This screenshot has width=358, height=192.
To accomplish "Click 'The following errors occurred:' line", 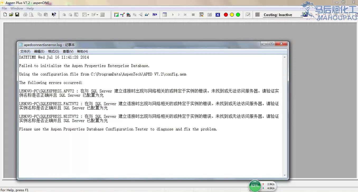I will click(51, 83).
